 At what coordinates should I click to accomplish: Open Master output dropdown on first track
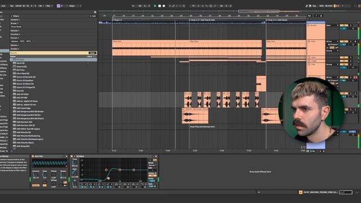[x=332, y=25]
